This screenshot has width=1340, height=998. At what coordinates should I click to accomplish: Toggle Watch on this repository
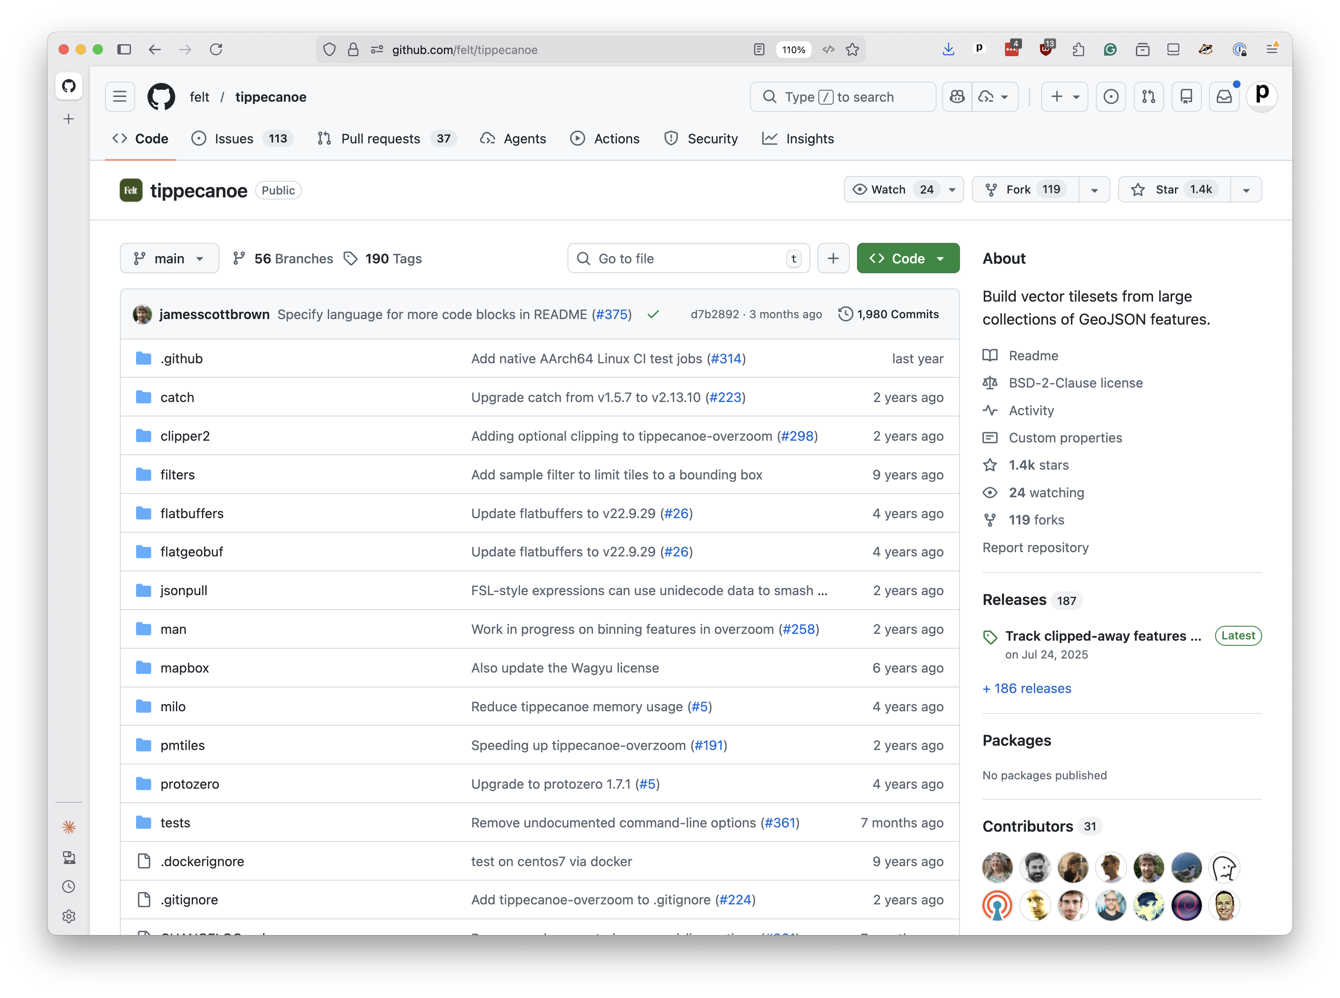pos(888,190)
